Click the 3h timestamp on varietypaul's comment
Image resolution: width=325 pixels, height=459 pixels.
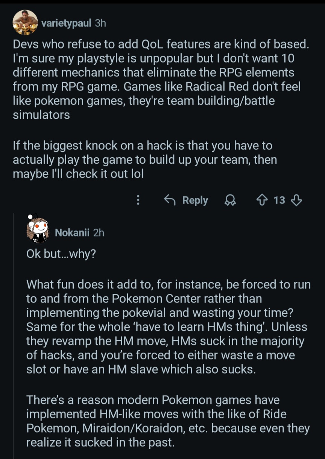click(100, 23)
